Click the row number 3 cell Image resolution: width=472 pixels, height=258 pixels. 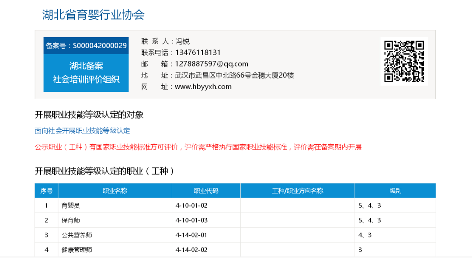pos(46,235)
